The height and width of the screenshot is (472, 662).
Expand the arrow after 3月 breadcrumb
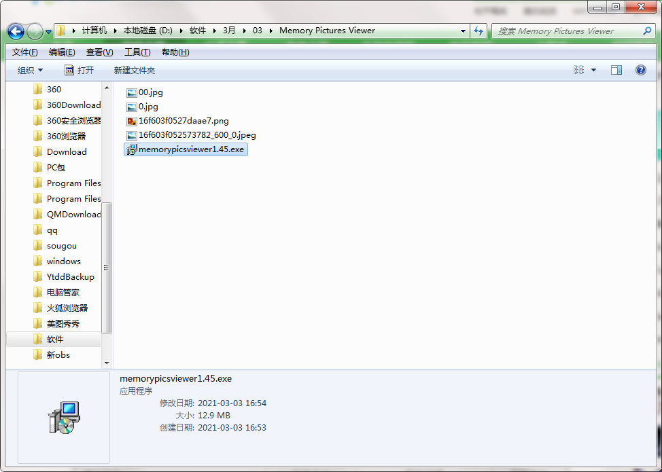tap(245, 31)
